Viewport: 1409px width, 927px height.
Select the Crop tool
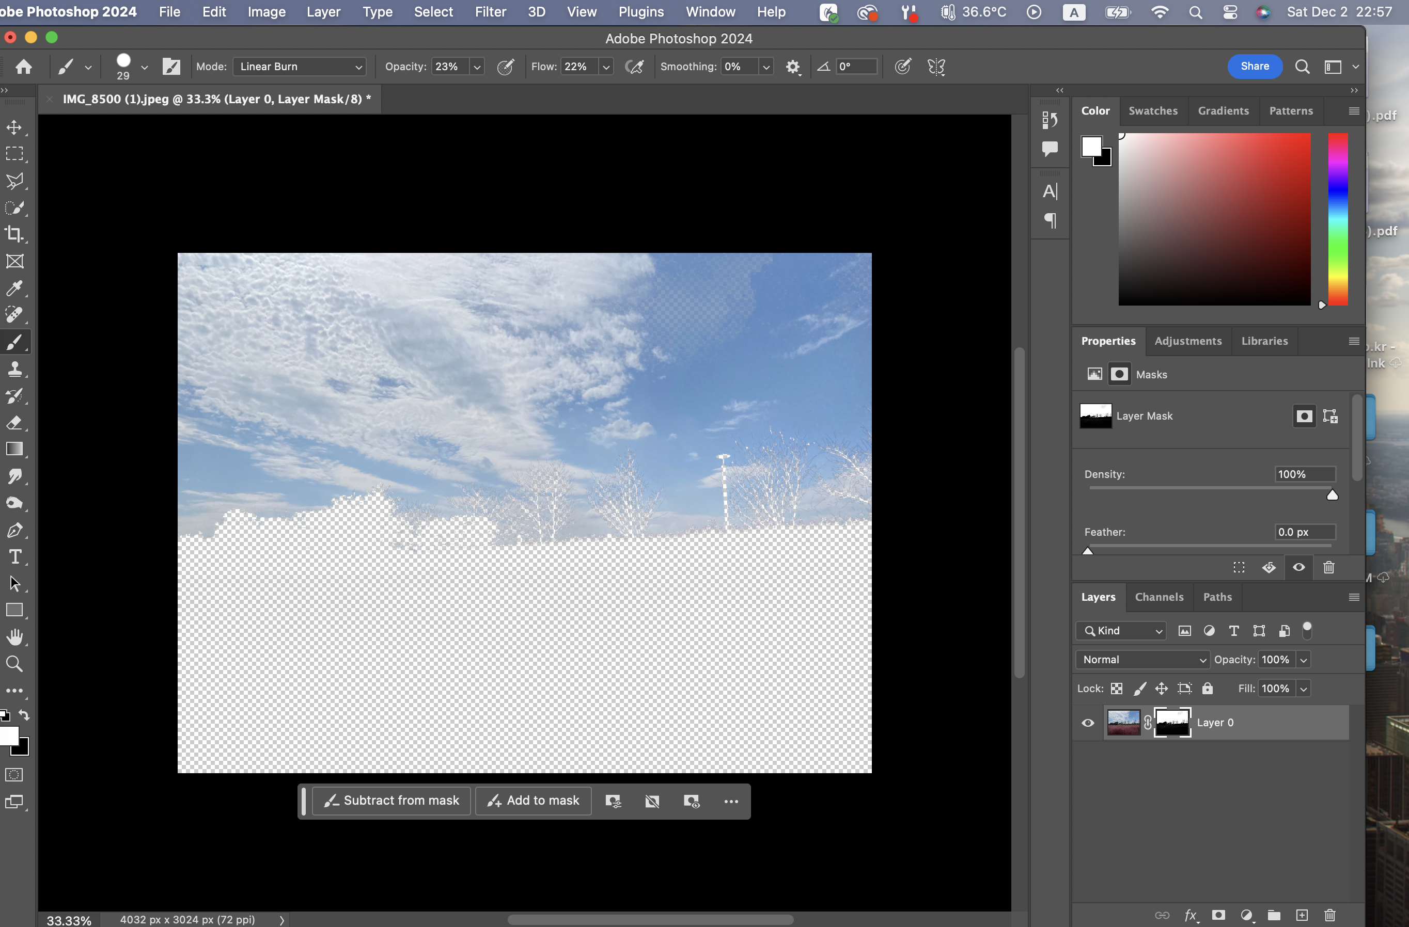coord(14,234)
